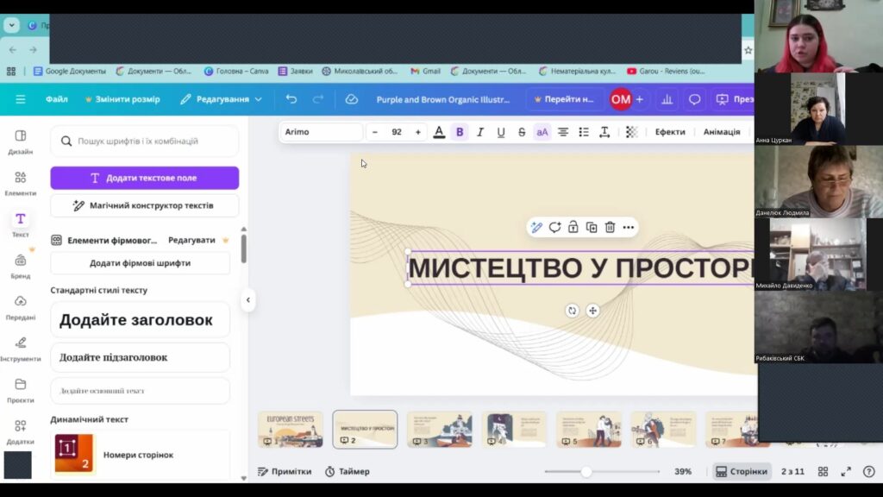The image size is (883, 497).
Task: Collapse the side panel with arrow
Action: [x=247, y=300]
